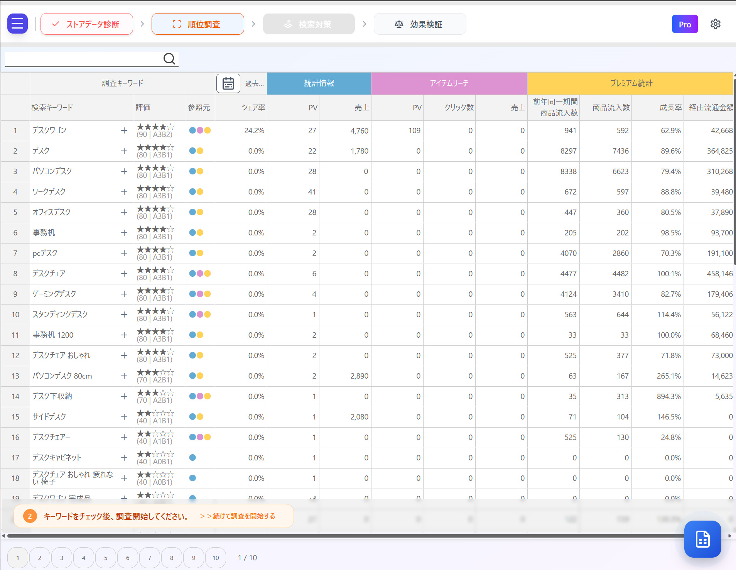Click the blue document report floating button
Viewport: 736px width, 570px height.
click(x=702, y=539)
